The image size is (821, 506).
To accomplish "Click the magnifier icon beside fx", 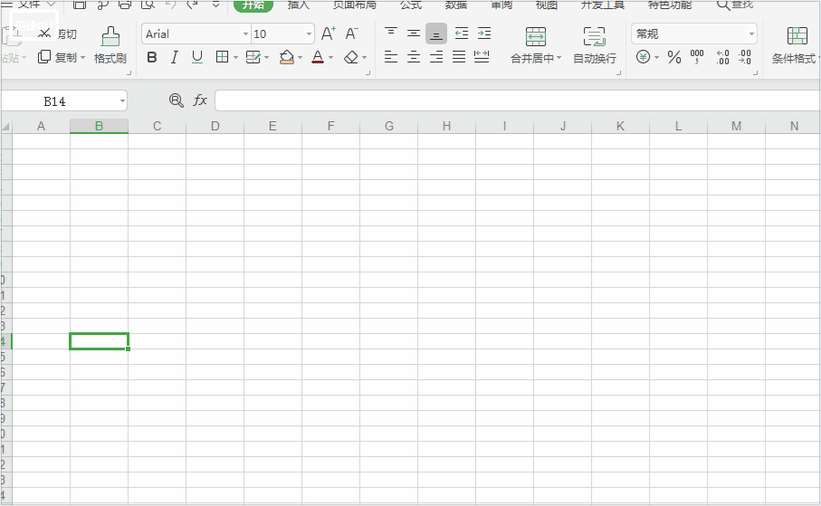I will [177, 100].
